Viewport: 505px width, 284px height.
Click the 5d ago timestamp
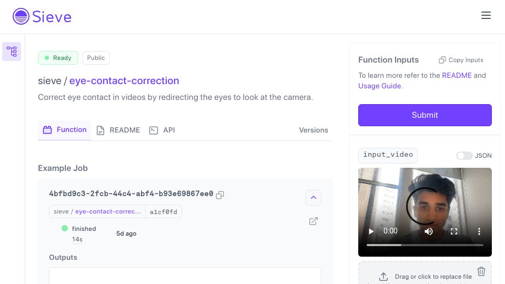pyautogui.click(x=126, y=234)
